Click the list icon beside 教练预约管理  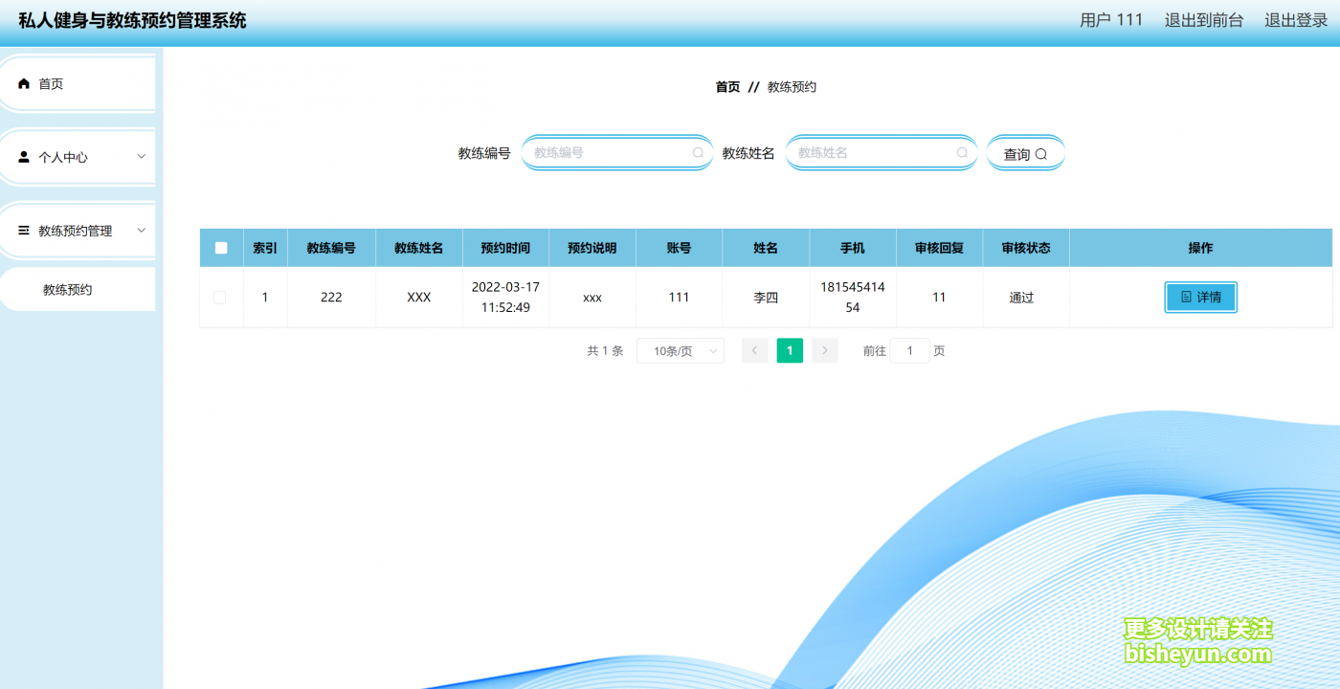pyautogui.click(x=23, y=230)
